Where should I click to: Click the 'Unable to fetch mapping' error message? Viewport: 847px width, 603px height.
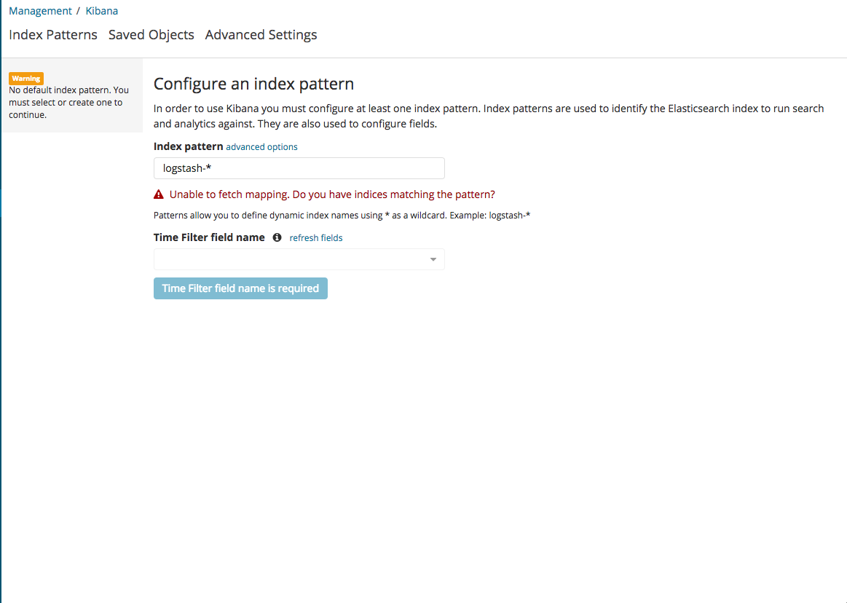point(332,194)
